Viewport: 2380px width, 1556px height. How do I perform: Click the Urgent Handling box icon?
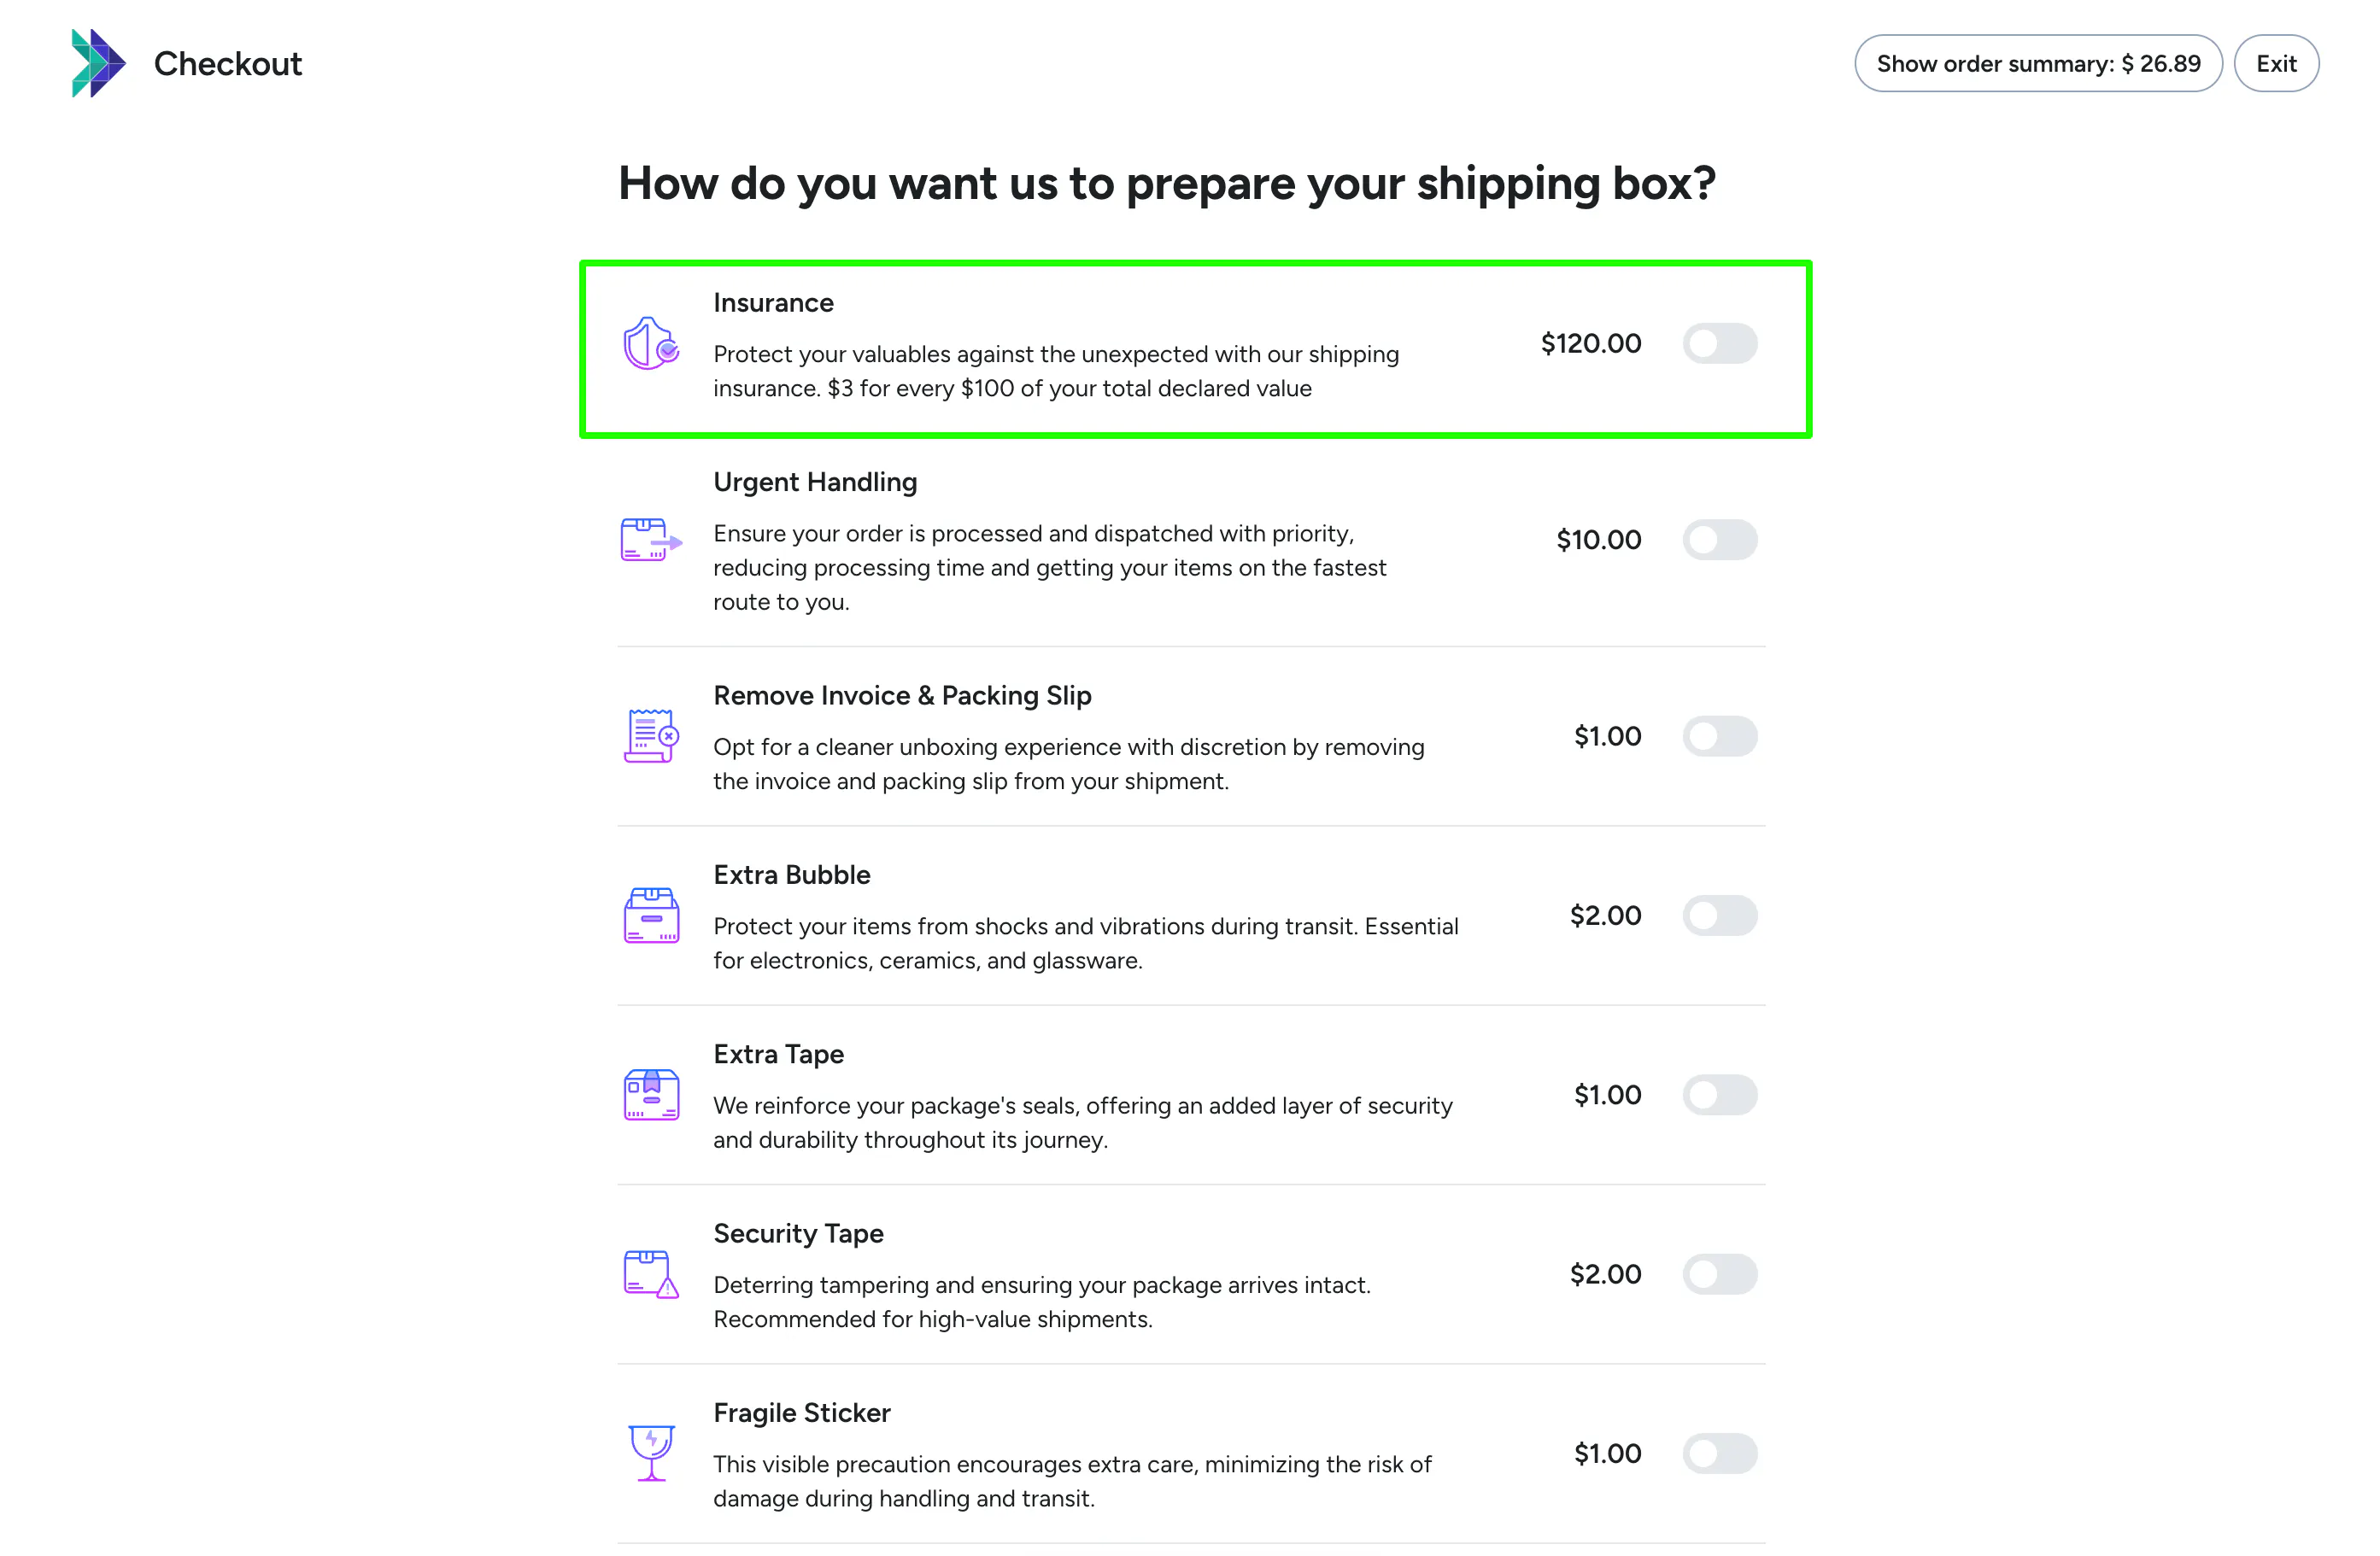point(651,540)
